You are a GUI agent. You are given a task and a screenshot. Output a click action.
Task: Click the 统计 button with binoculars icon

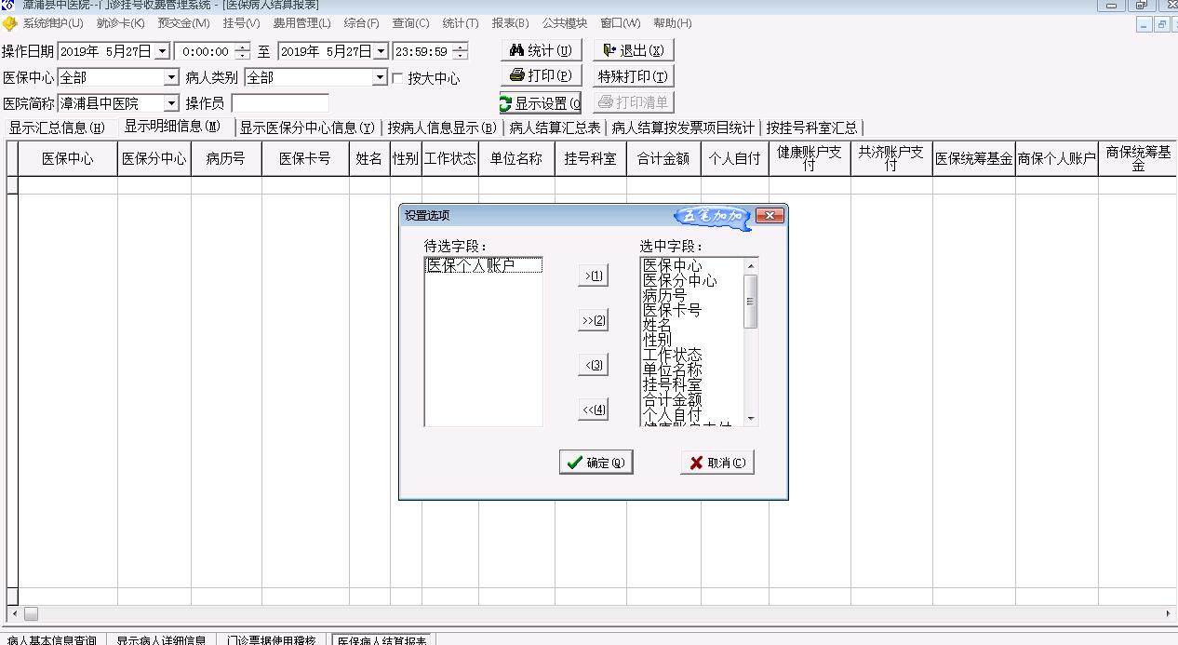tap(541, 50)
